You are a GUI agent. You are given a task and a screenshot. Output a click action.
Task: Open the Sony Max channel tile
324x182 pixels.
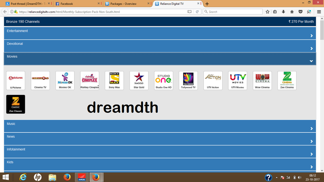tap(114, 81)
